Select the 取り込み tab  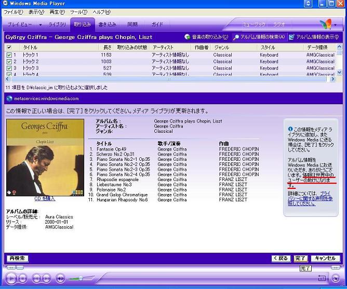tap(82, 24)
